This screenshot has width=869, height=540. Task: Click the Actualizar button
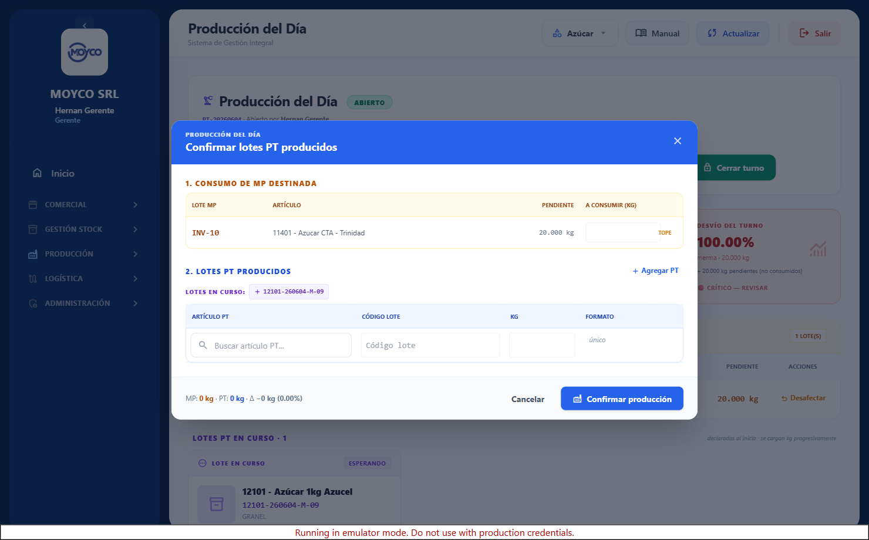[x=733, y=33]
